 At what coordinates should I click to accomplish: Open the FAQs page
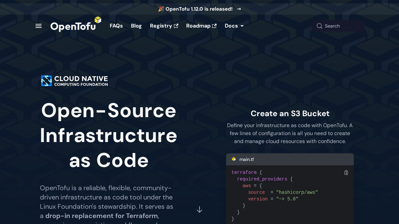116,26
